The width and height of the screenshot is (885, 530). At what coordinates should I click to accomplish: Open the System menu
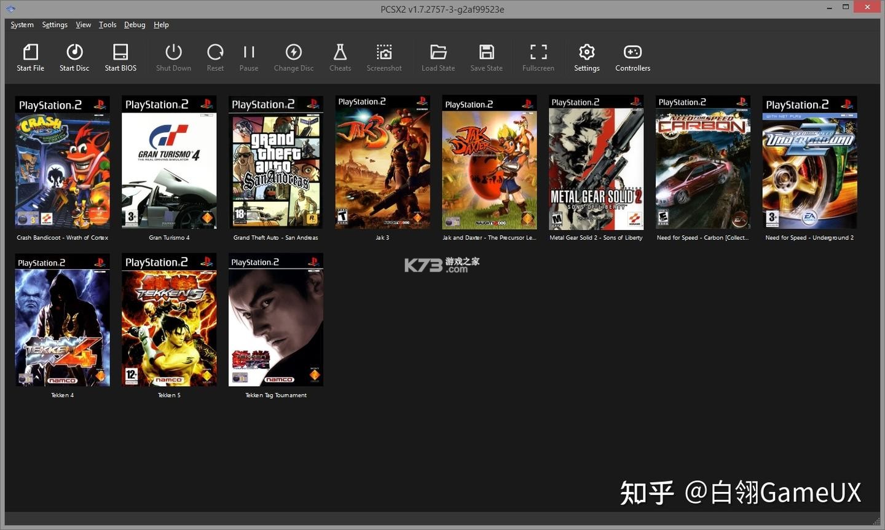[22, 25]
